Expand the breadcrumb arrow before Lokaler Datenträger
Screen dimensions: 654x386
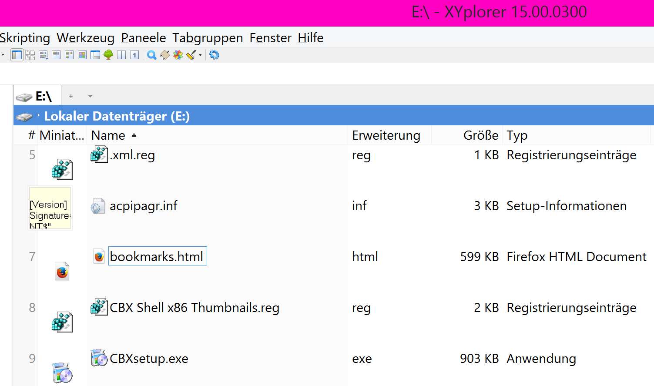click(38, 116)
